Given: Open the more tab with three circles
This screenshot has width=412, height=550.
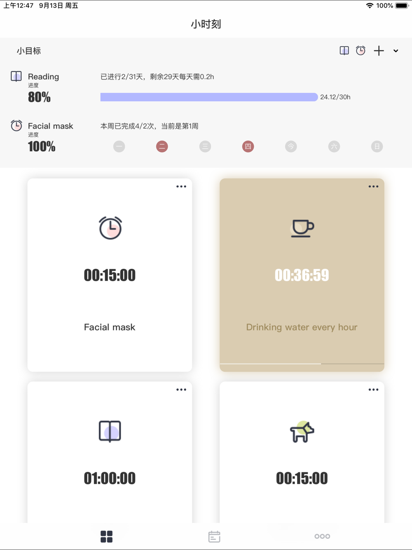Looking at the screenshot, I should [322, 536].
